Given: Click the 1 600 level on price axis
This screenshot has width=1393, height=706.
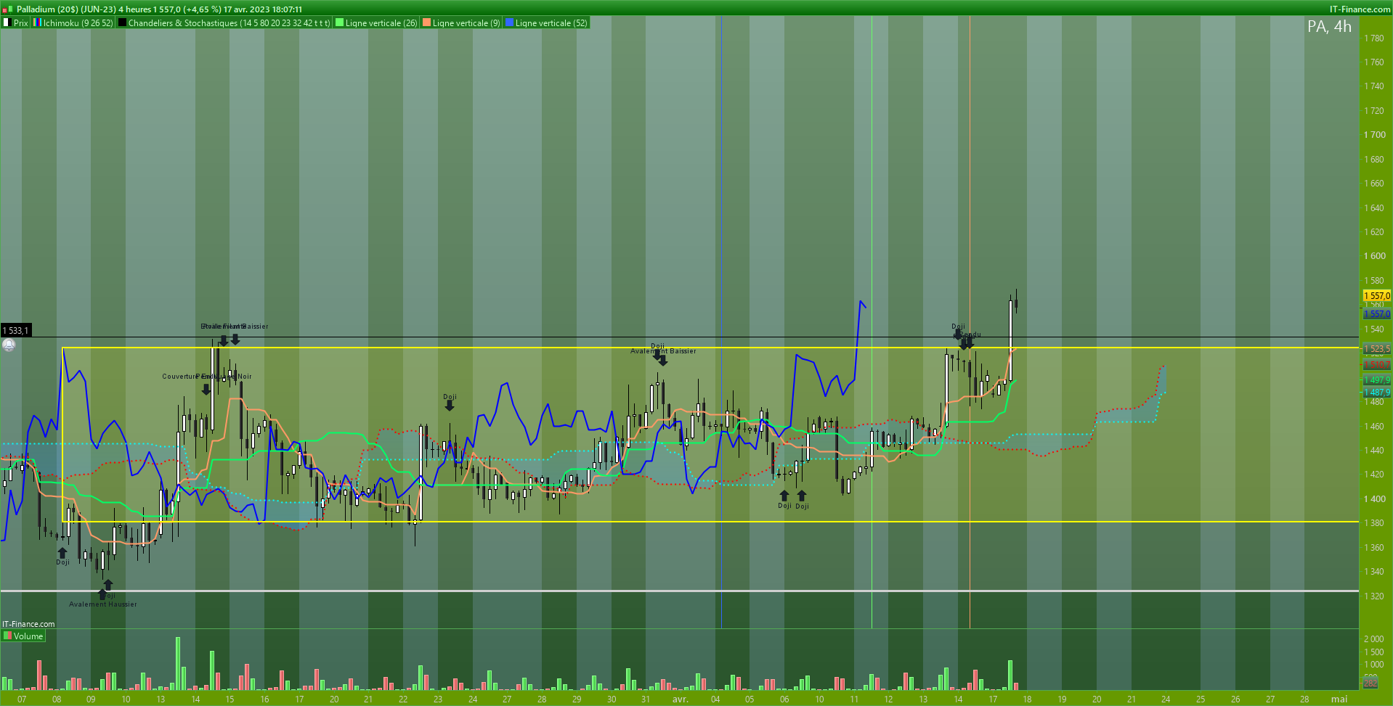Looking at the screenshot, I should (1374, 256).
